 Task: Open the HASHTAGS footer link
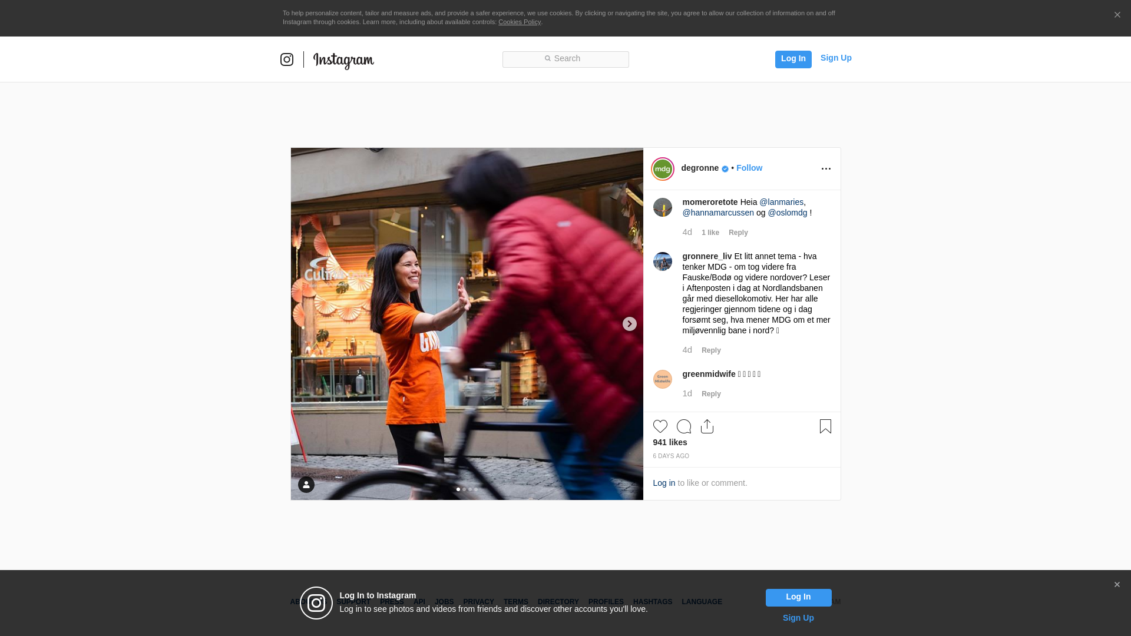653,602
